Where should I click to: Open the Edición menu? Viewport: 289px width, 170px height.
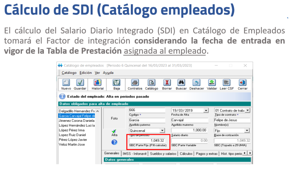[85, 73]
